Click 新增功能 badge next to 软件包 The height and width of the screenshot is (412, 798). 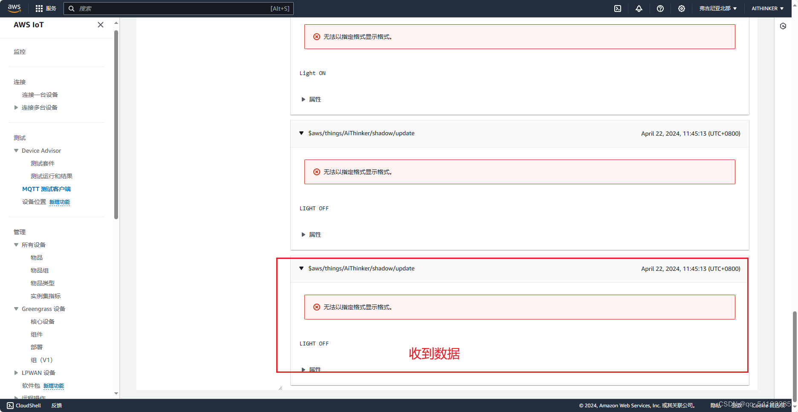[54, 386]
